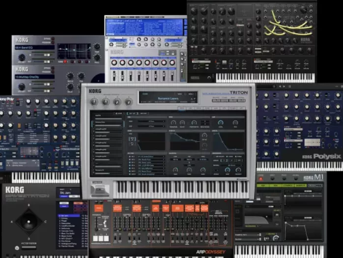
Task: Select Ski Jam in Wavestation's patch list
Action: pyautogui.click(x=69, y=216)
